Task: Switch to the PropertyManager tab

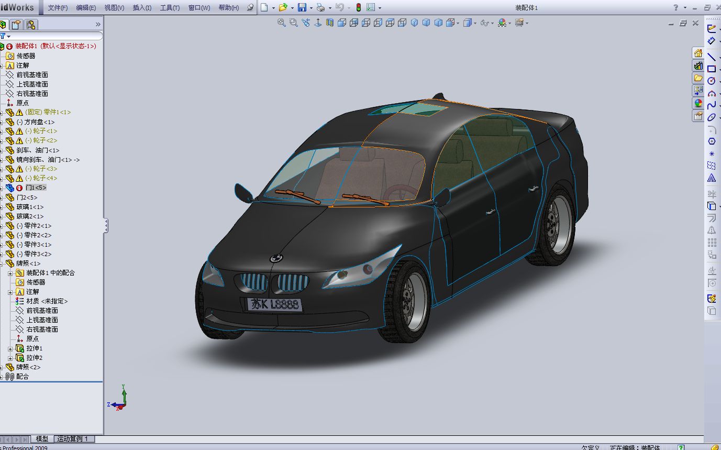Action: (17, 24)
